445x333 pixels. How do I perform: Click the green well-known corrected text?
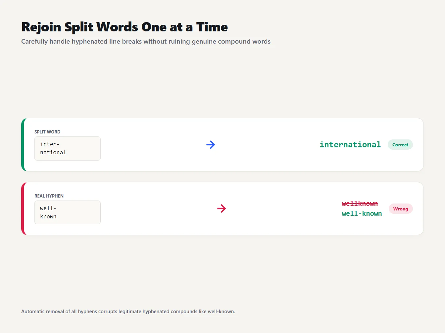pos(362,214)
